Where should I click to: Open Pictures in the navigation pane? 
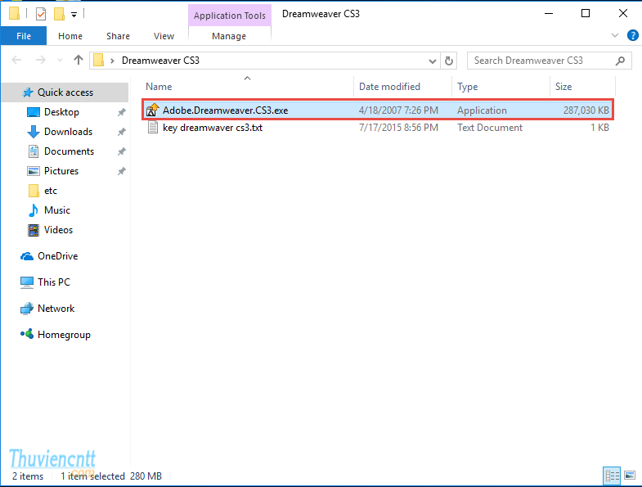click(61, 171)
